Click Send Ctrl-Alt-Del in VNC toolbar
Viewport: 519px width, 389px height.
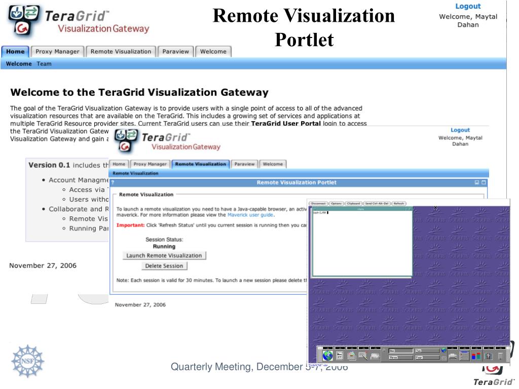tap(377, 204)
